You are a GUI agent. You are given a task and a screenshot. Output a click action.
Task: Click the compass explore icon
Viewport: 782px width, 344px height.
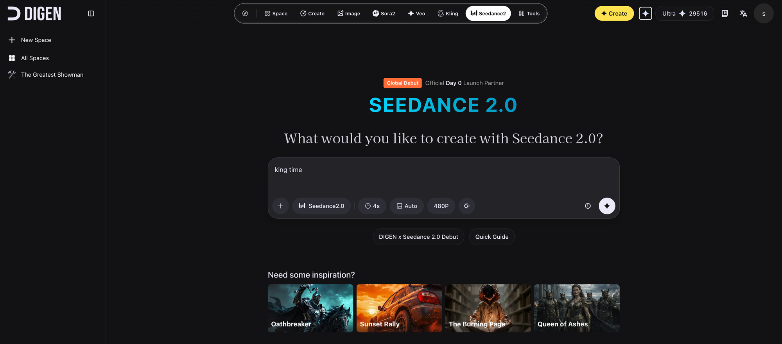tap(245, 14)
